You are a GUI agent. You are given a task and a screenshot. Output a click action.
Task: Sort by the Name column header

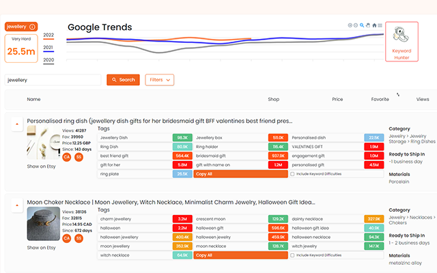pyautogui.click(x=33, y=99)
